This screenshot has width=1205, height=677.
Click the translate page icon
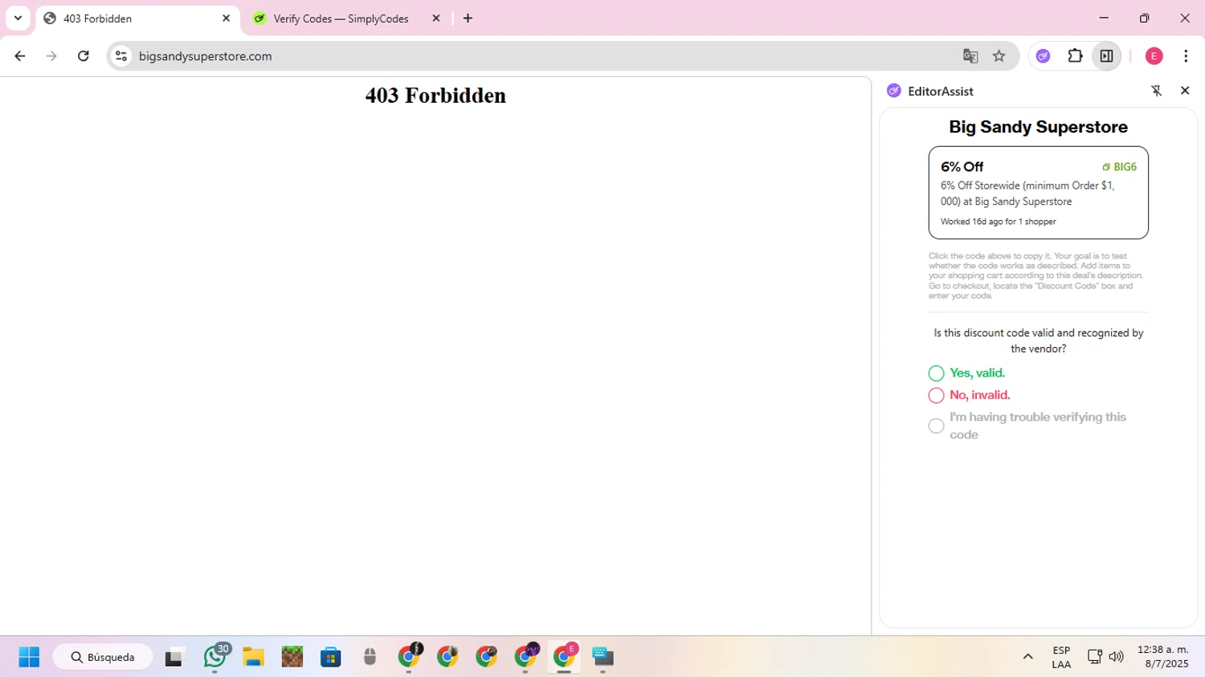click(970, 56)
